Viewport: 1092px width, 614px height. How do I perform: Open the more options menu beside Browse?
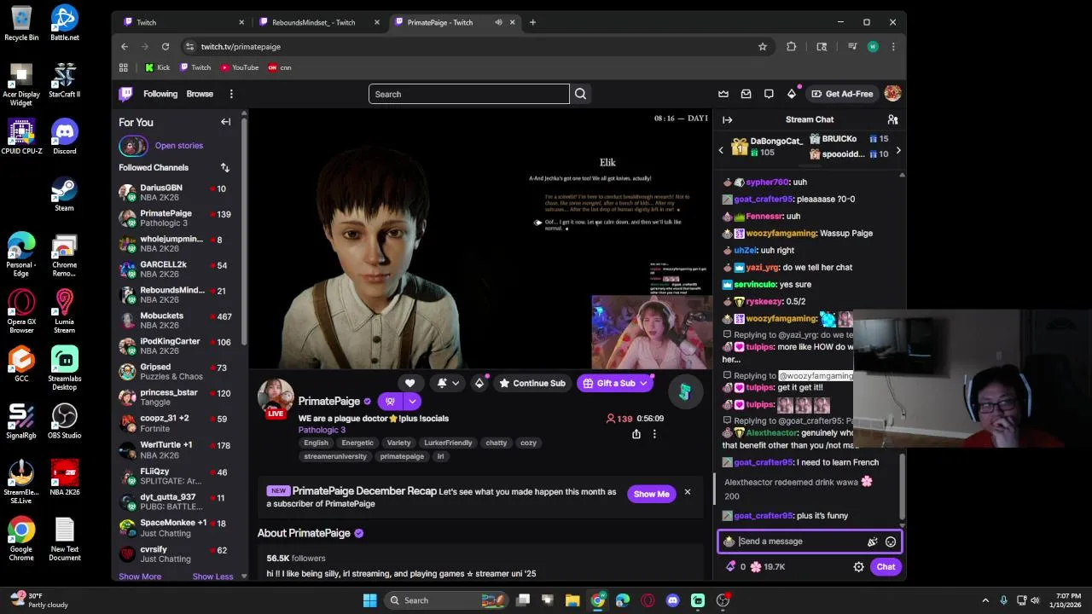[231, 94]
